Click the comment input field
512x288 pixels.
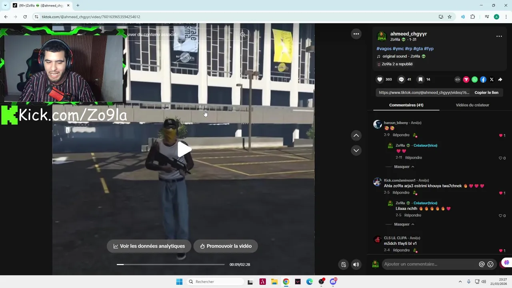(430, 264)
